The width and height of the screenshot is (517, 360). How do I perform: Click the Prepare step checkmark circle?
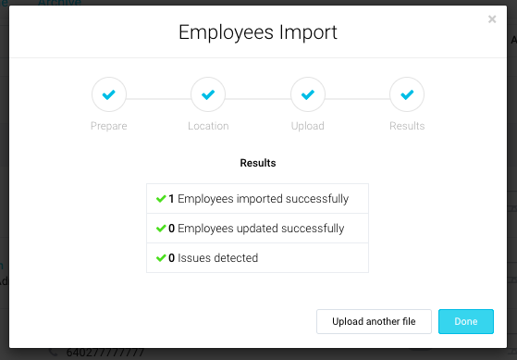109,94
